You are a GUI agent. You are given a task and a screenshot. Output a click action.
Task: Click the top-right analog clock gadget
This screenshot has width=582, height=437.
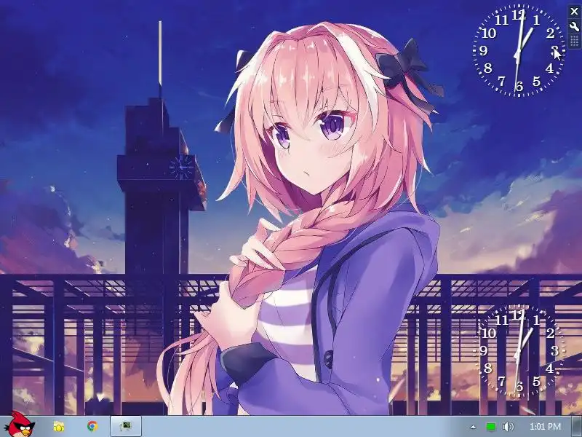pos(519,51)
